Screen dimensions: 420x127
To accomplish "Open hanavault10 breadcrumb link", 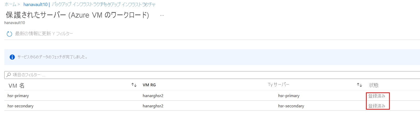I will click(x=35, y=4).
